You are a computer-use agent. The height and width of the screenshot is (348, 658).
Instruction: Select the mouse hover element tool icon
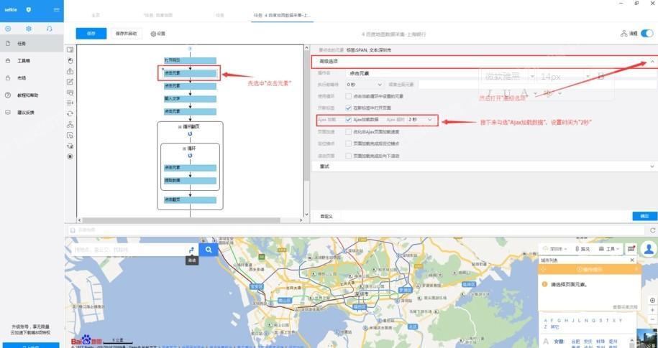click(70, 136)
